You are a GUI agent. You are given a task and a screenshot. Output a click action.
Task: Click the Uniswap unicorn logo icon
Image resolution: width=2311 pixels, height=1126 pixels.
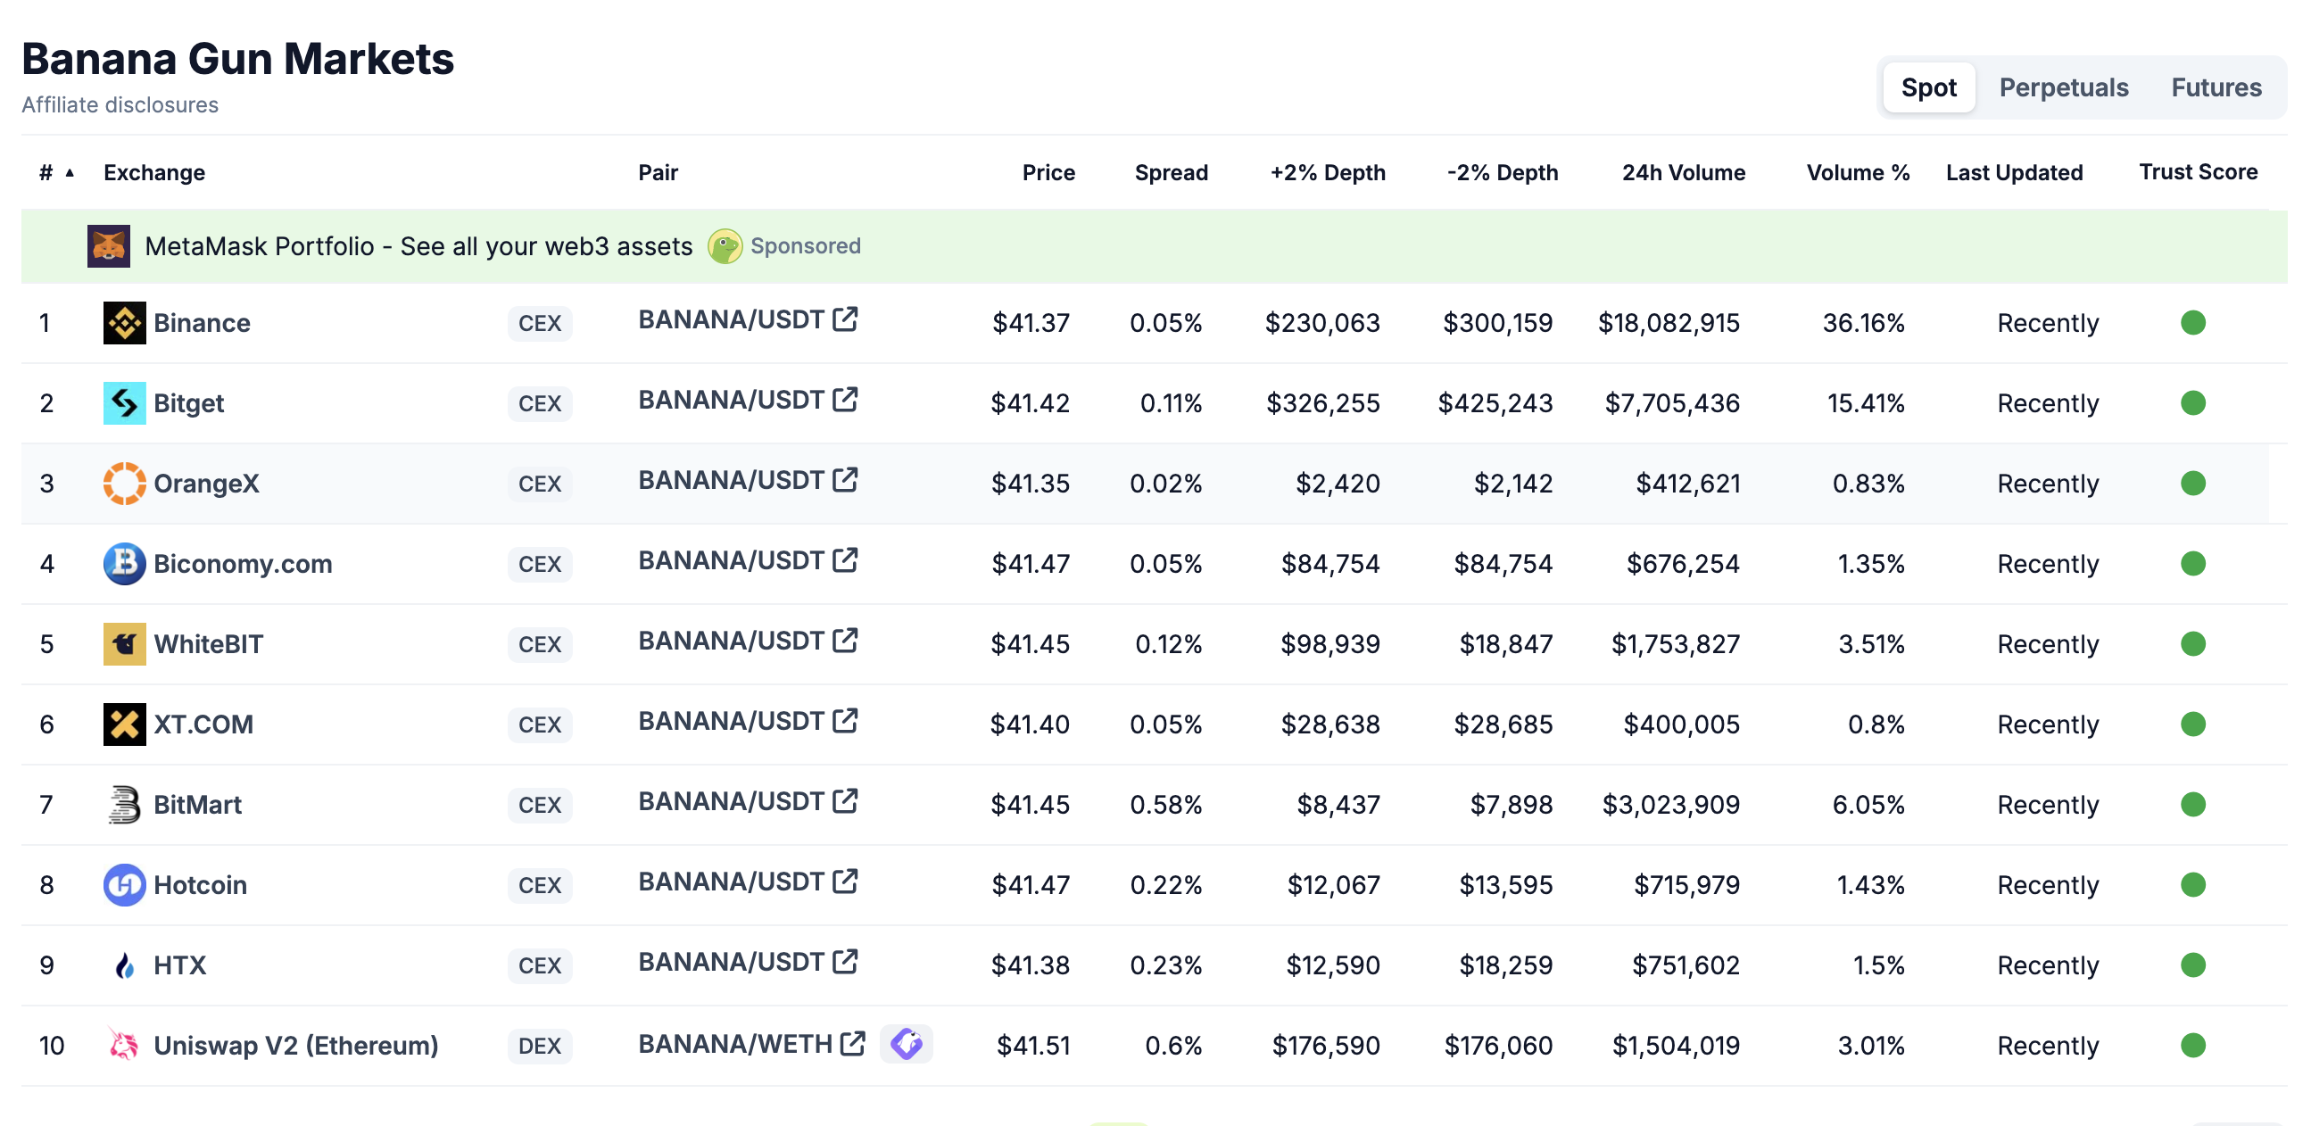125,1045
